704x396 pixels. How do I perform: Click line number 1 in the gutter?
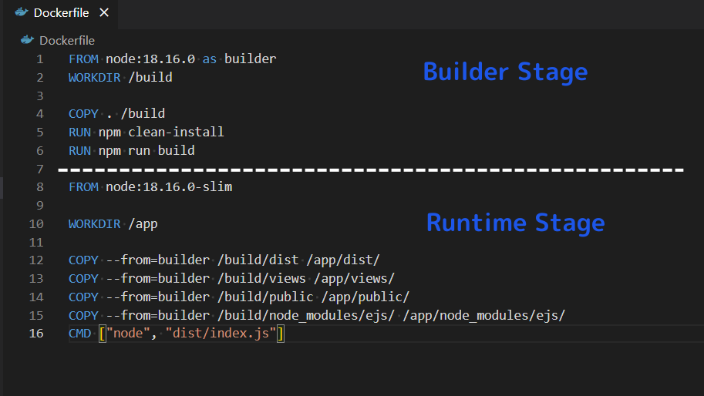[39, 59]
